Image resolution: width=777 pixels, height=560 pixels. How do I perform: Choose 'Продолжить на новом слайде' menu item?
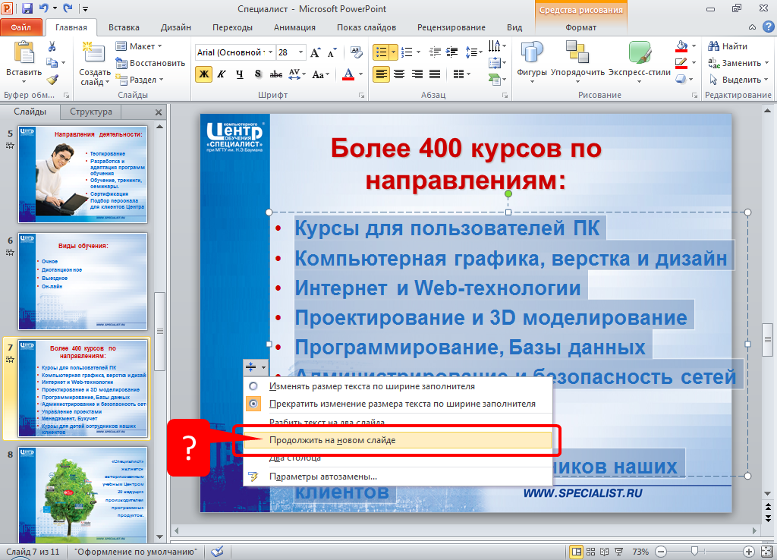pyautogui.click(x=332, y=440)
